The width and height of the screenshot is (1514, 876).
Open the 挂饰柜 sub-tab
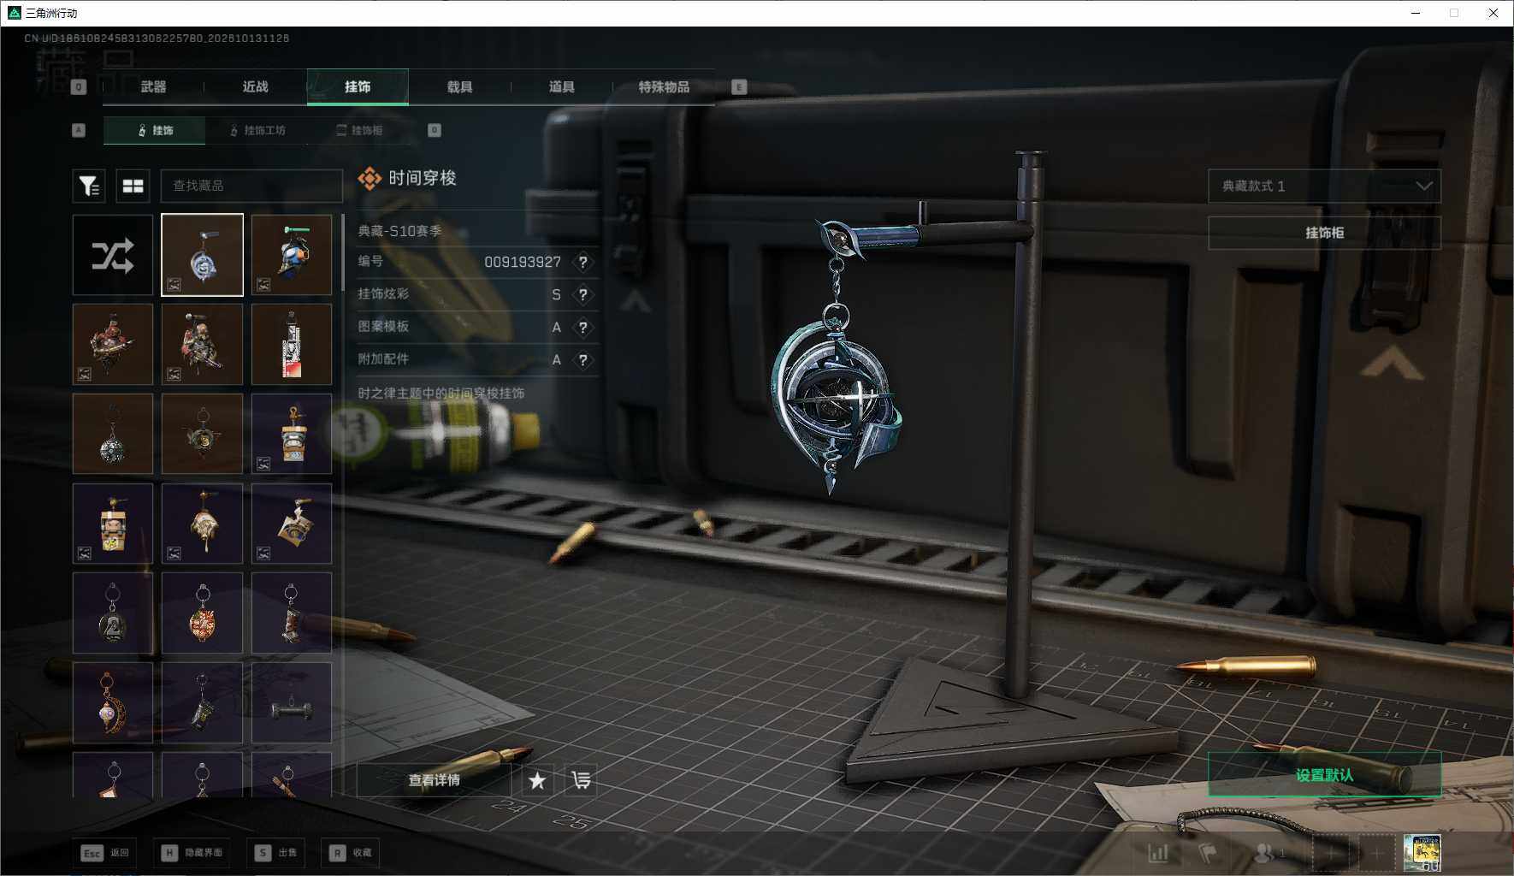(359, 130)
